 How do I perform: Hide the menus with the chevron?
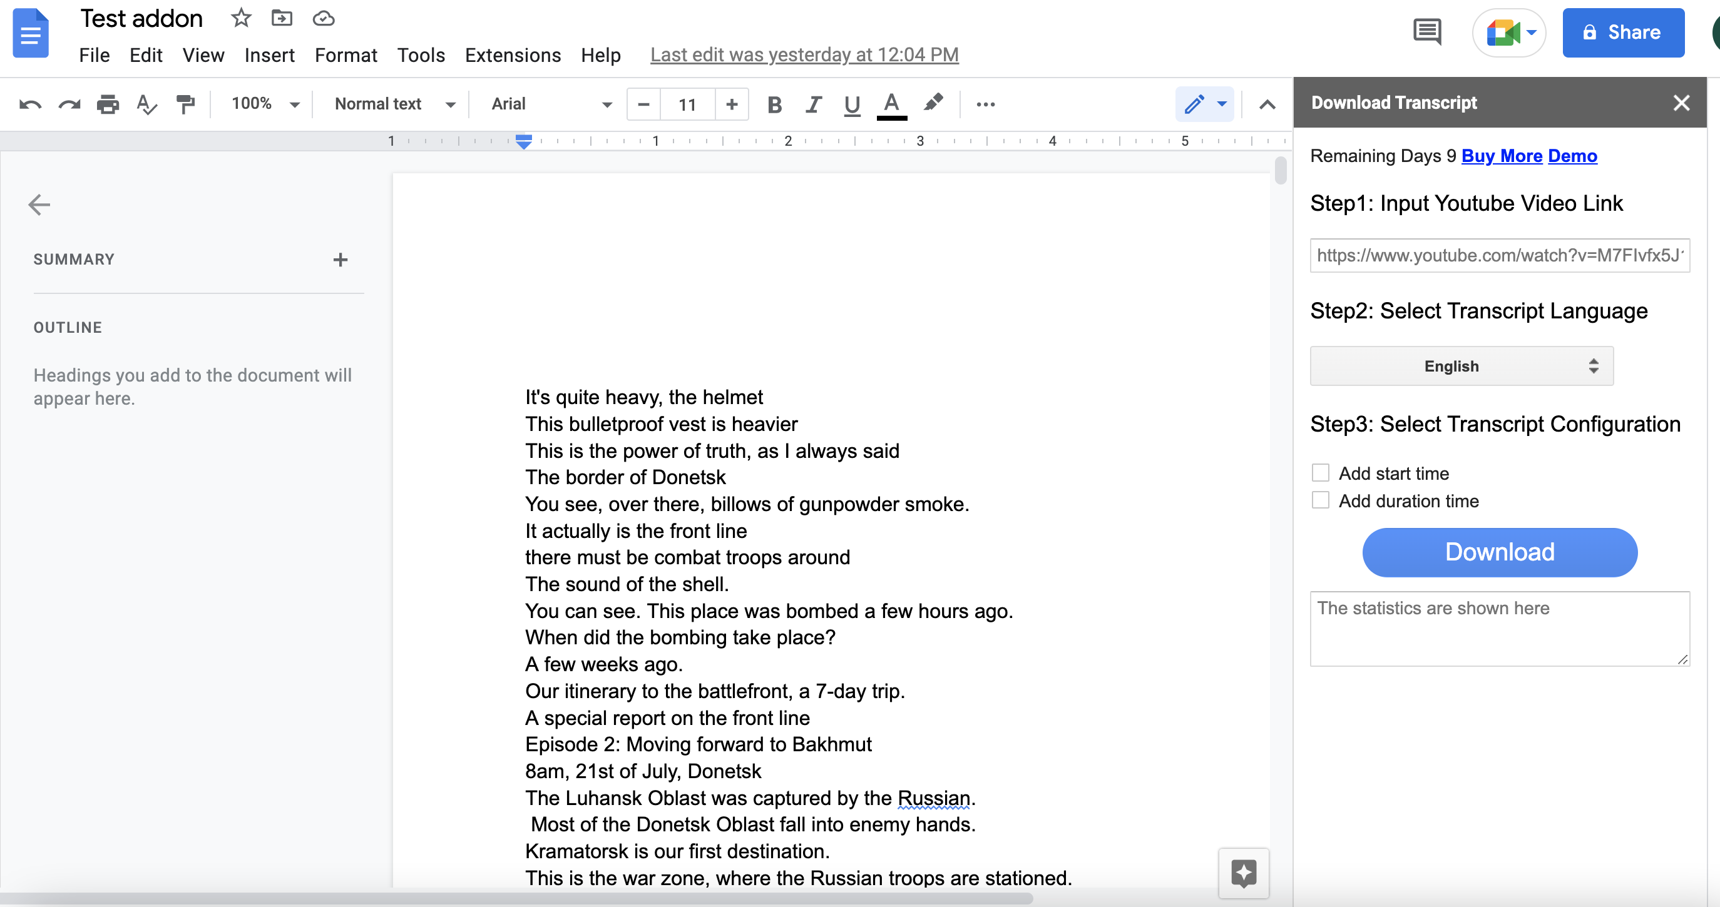pos(1267,104)
